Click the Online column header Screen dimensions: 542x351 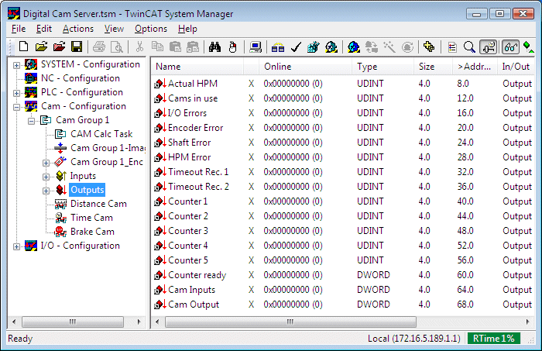[x=306, y=67]
